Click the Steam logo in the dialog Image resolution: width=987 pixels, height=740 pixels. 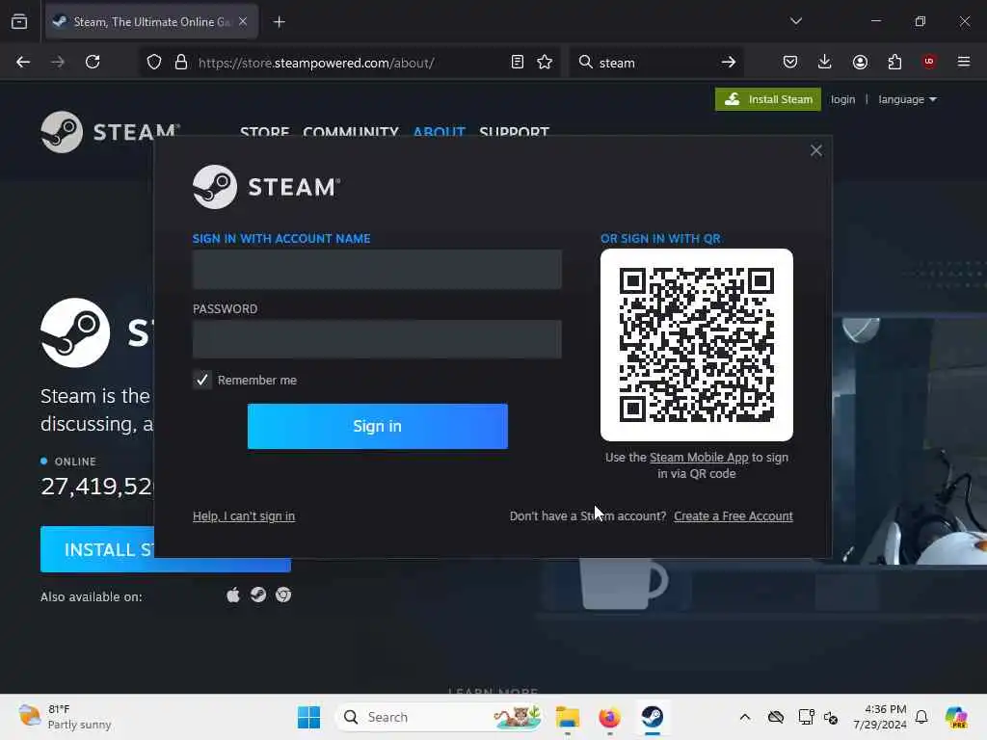pos(266,187)
